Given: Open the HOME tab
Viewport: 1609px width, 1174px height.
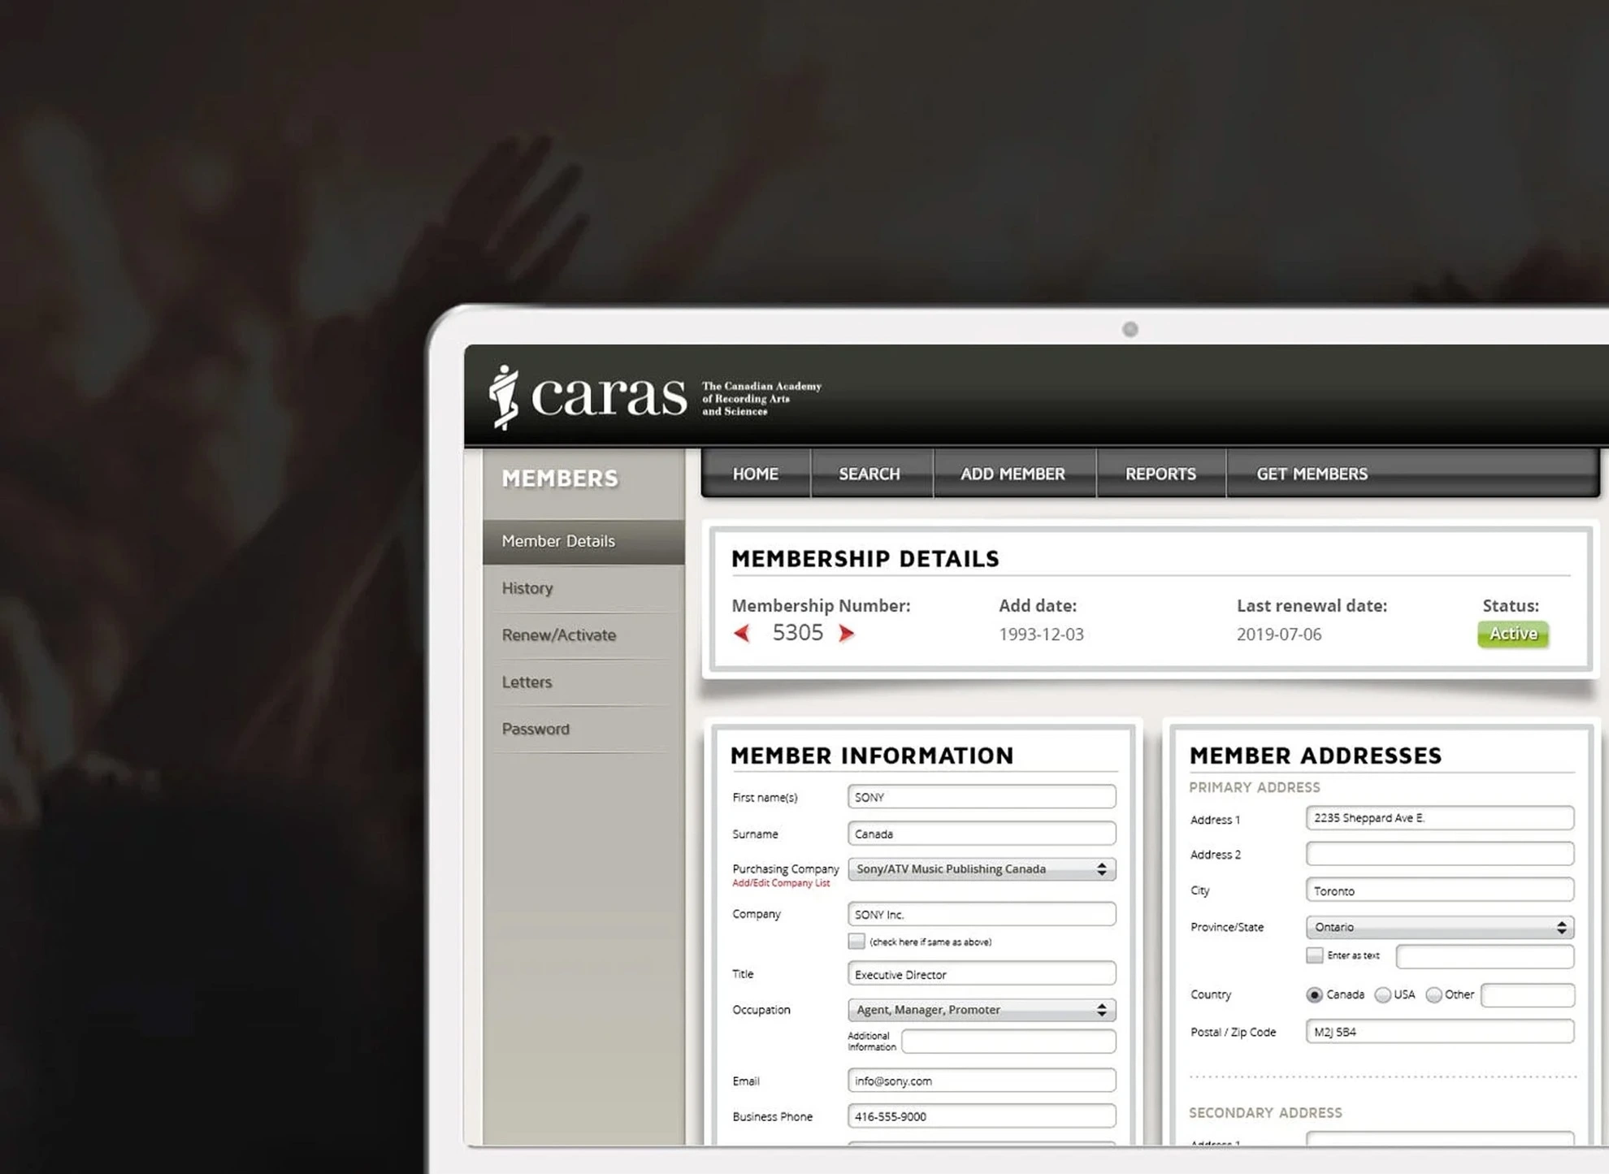Looking at the screenshot, I should [756, 474].
